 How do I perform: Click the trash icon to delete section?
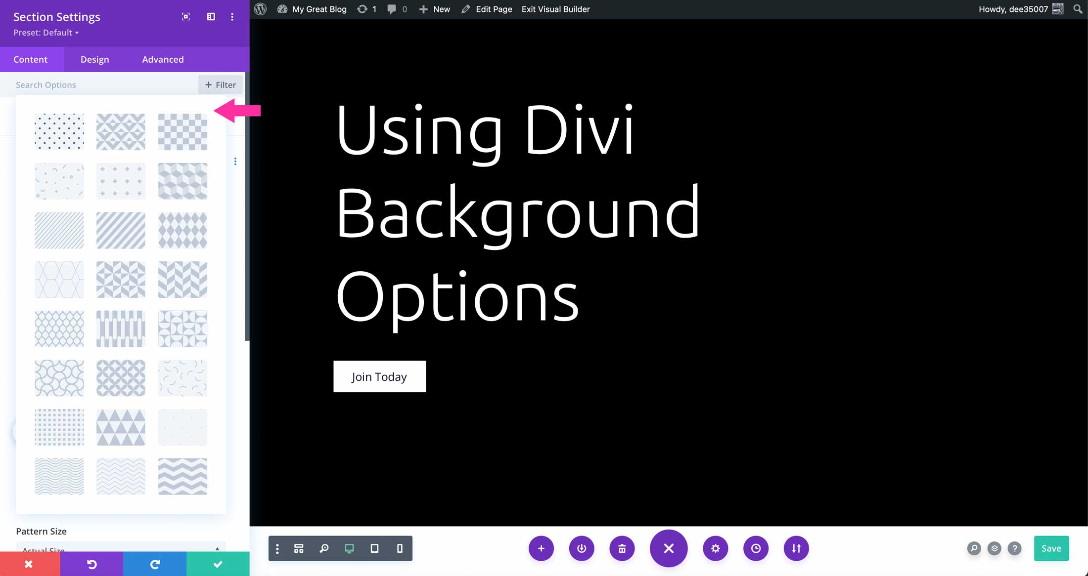622,548
